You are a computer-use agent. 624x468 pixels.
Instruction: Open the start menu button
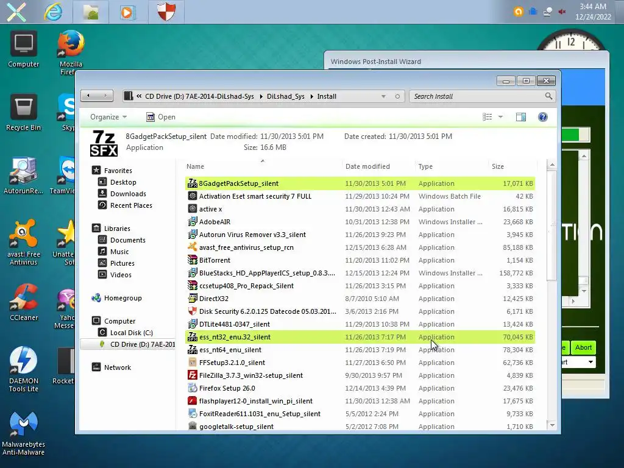16,12
